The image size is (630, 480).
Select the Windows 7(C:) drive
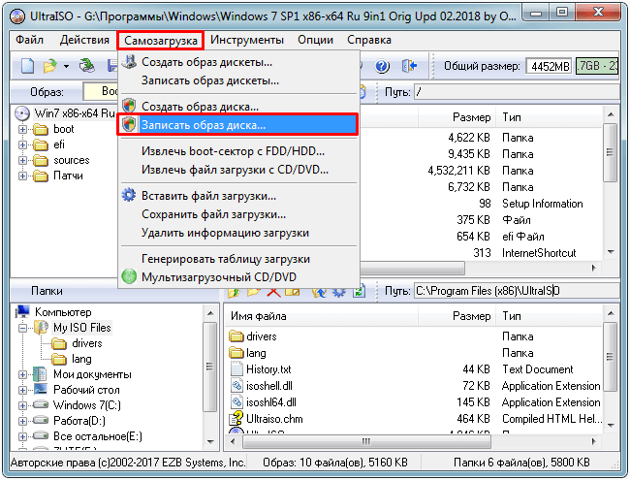pos(87,405)
